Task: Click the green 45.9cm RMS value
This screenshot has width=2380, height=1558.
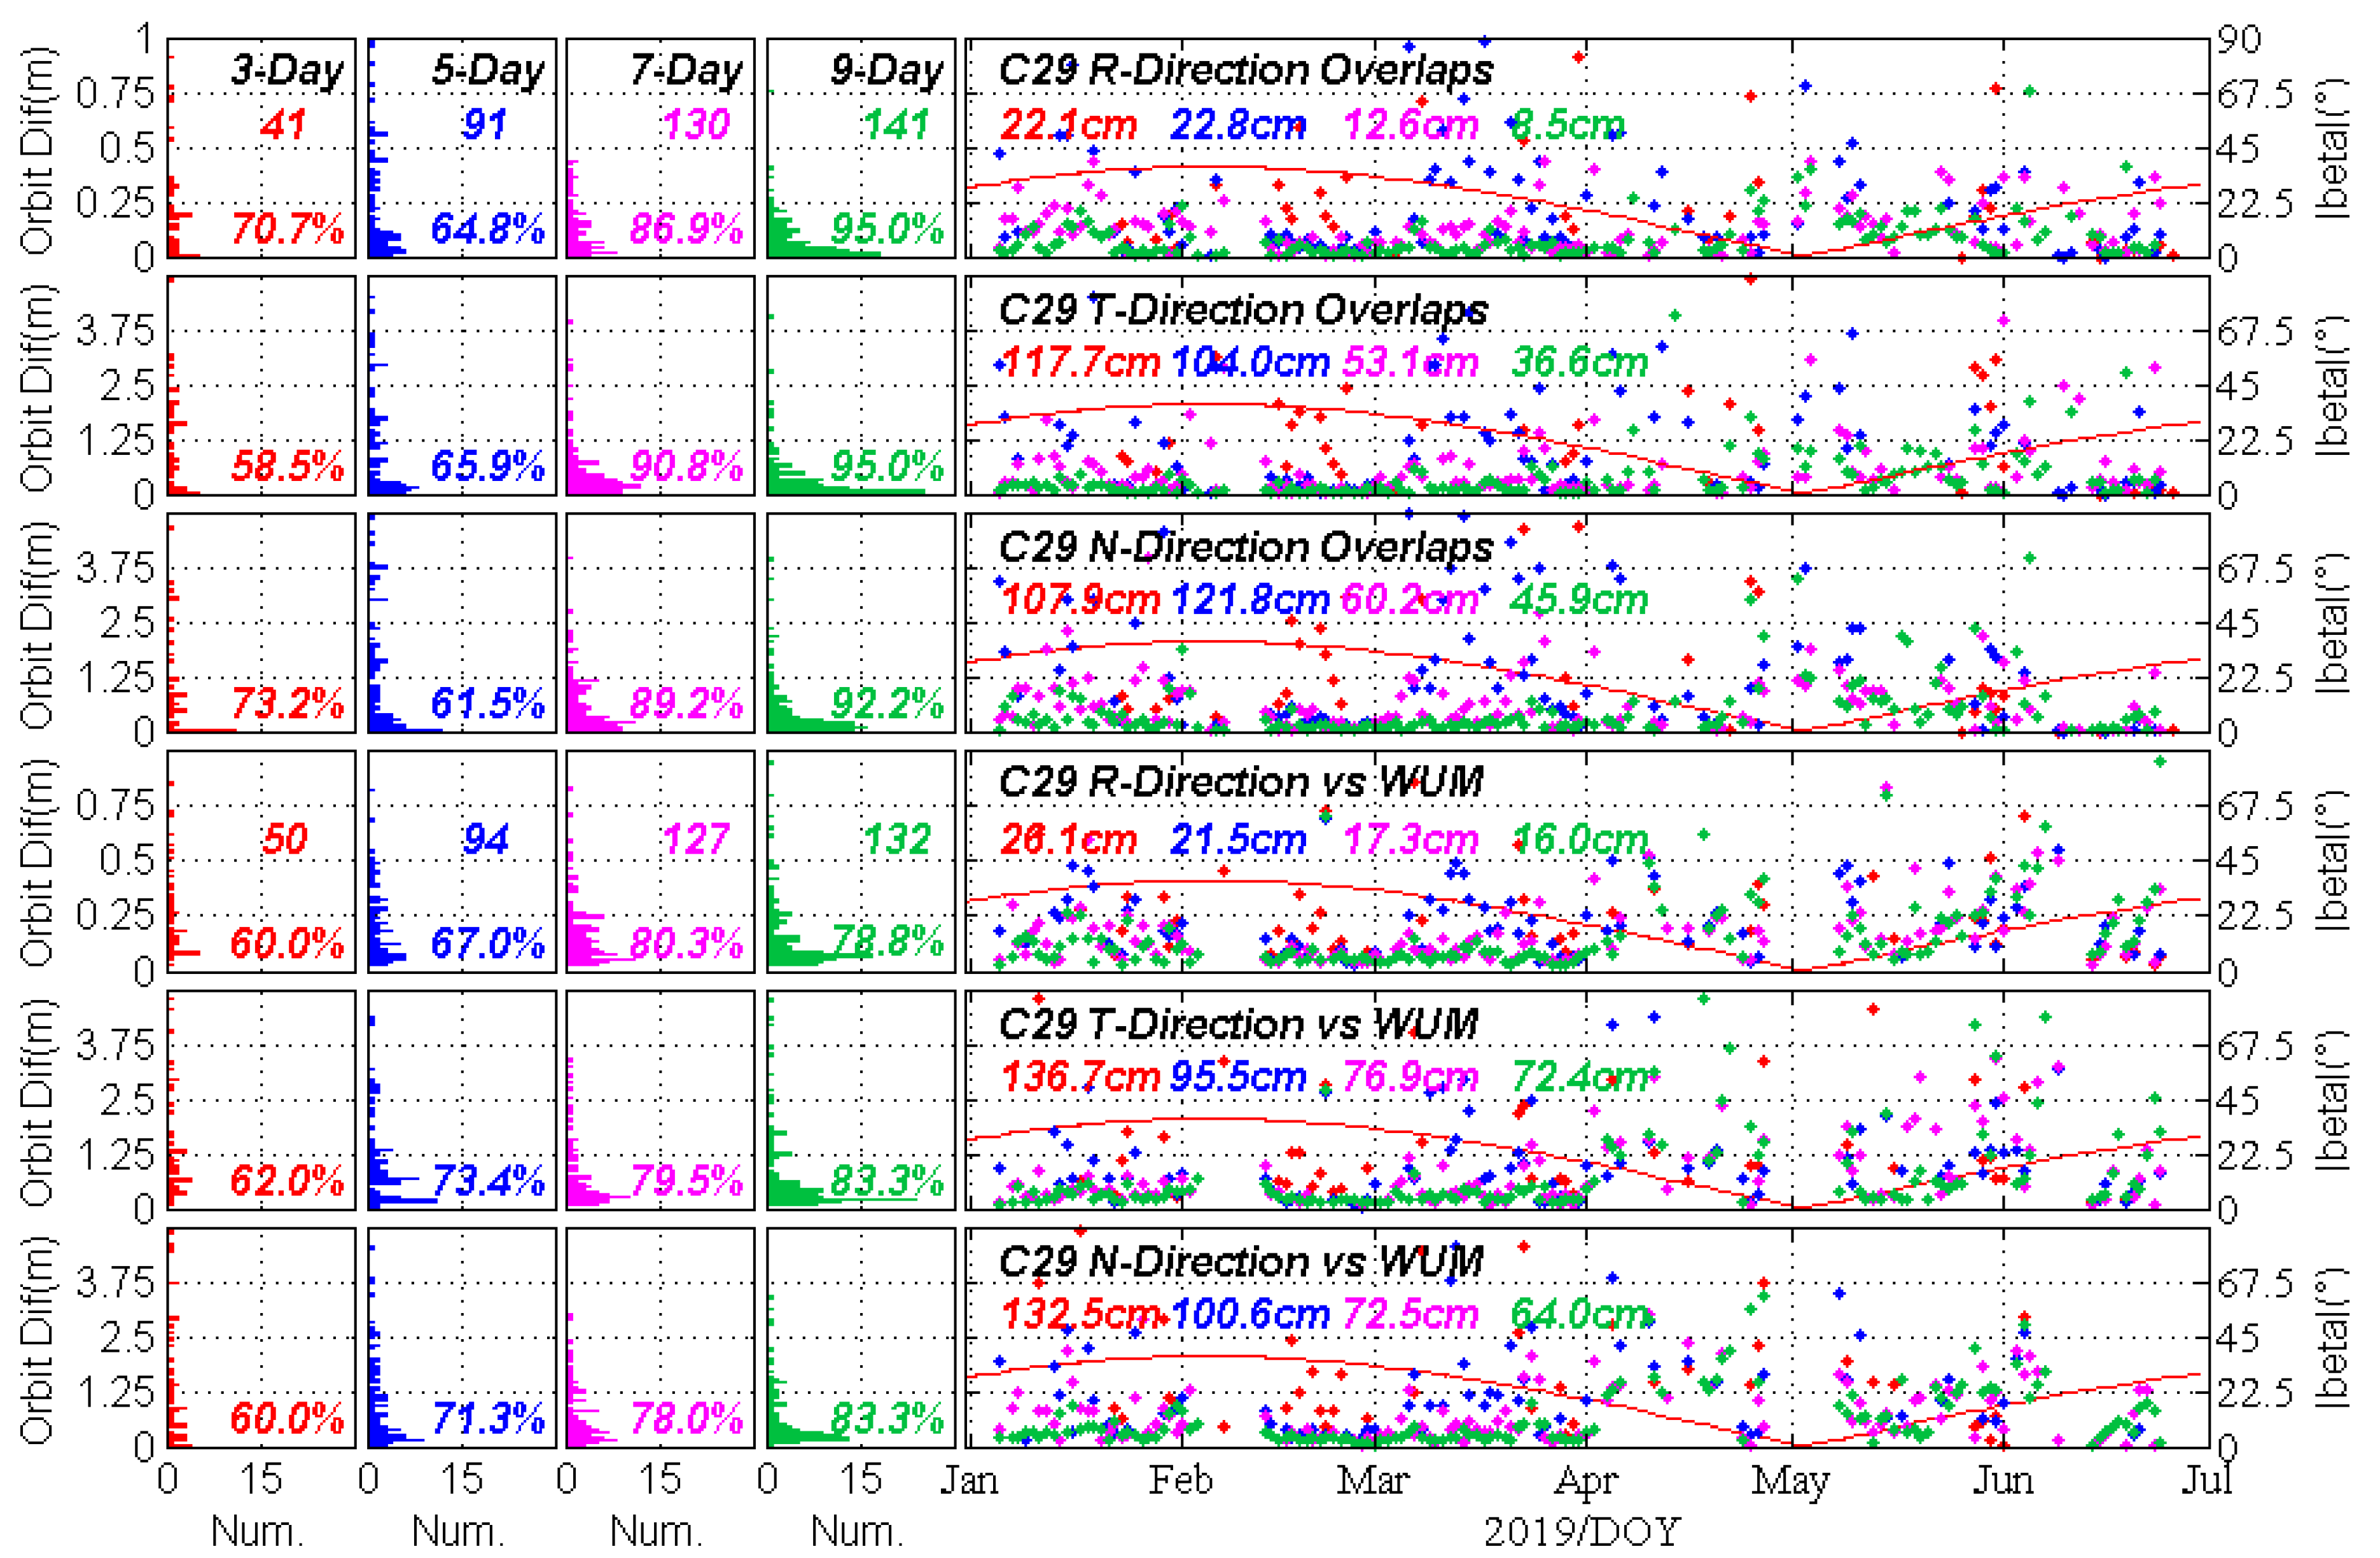Action: click(1578, 600)
